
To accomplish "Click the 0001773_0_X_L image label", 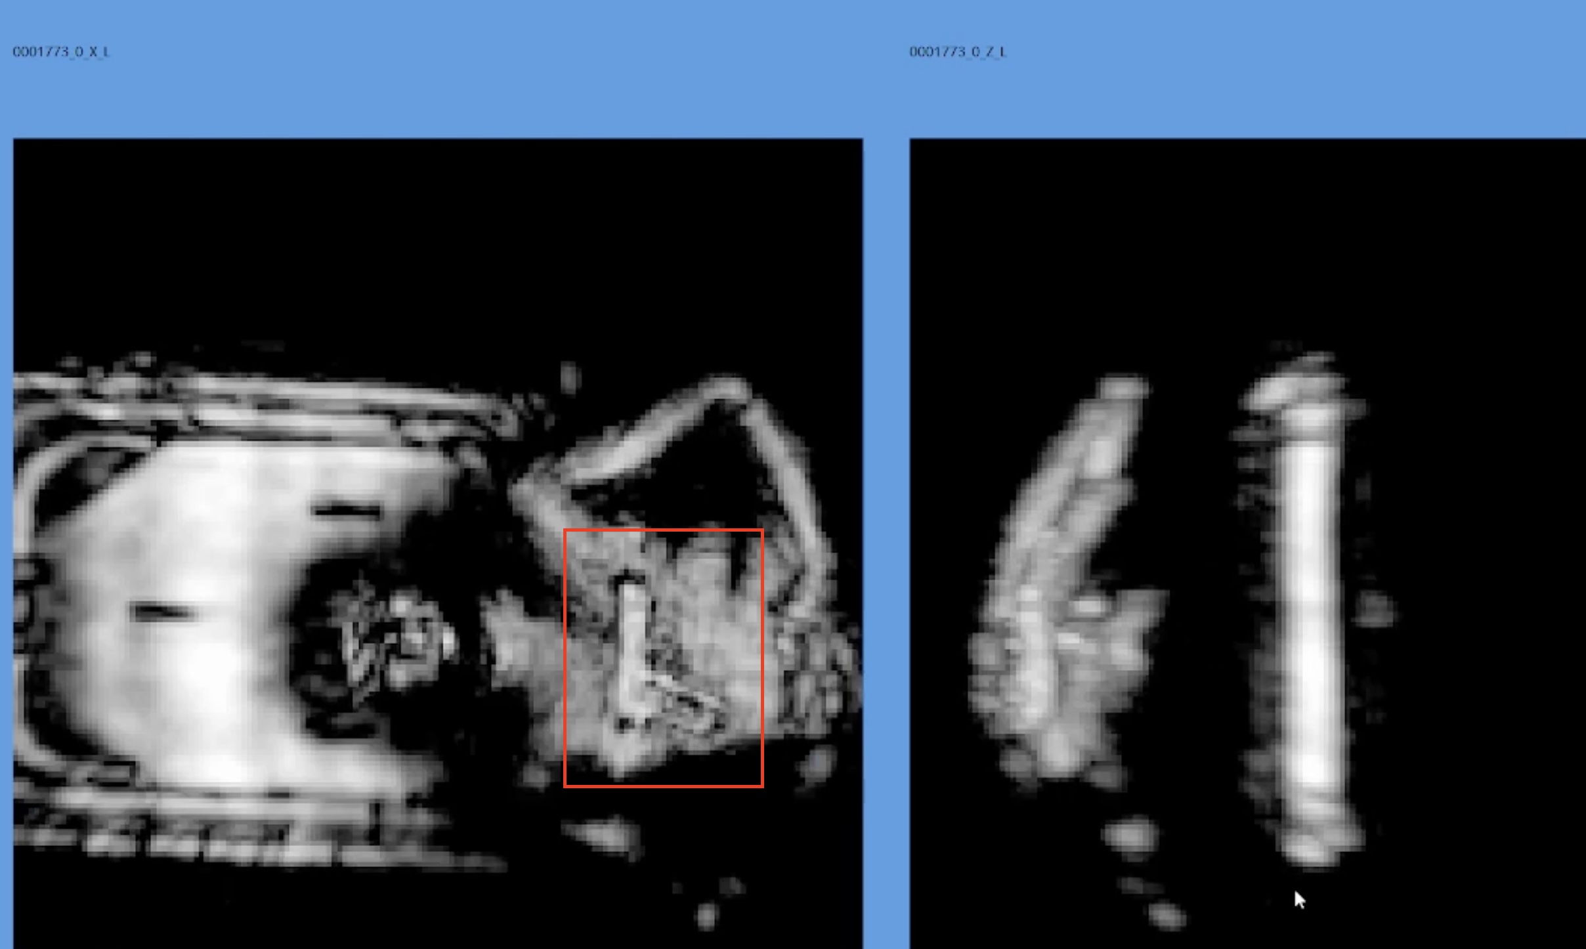I will click(x=61, y=52).
